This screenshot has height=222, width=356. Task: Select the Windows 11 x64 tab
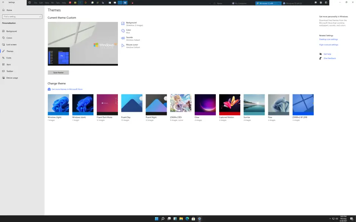[268, 3]
